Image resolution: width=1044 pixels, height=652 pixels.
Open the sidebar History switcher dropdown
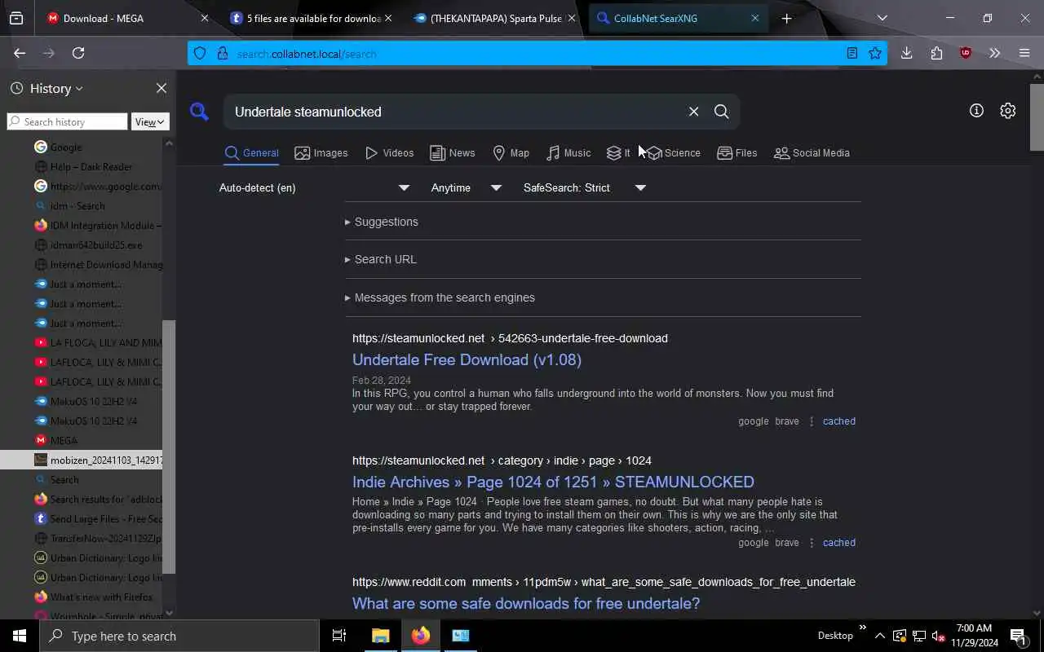(47, 88)
